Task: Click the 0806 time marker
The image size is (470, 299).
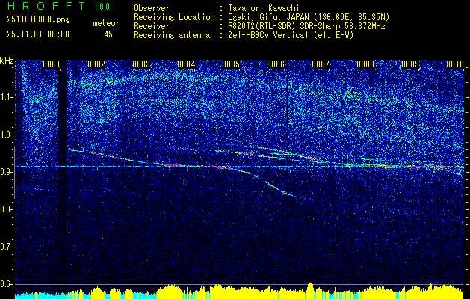Action: click(276, 64)
